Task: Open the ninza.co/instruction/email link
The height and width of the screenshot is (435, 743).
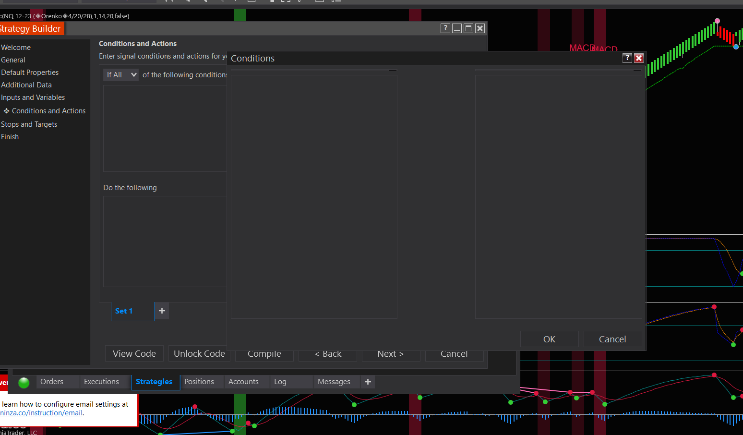Action: tap(41, 413)
